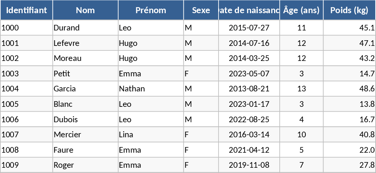Select the Sexe column header
The image size is (376, 173).
(201, 10)
